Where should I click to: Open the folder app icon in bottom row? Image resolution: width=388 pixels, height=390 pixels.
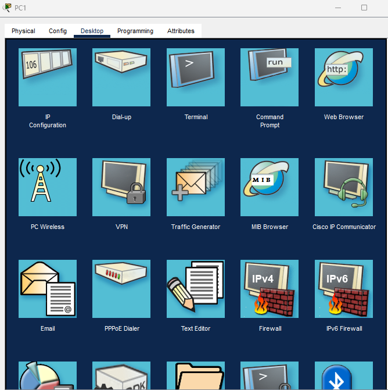click(x=196, y=375)
